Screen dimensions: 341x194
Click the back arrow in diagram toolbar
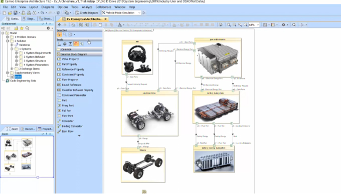pos(59,25)
